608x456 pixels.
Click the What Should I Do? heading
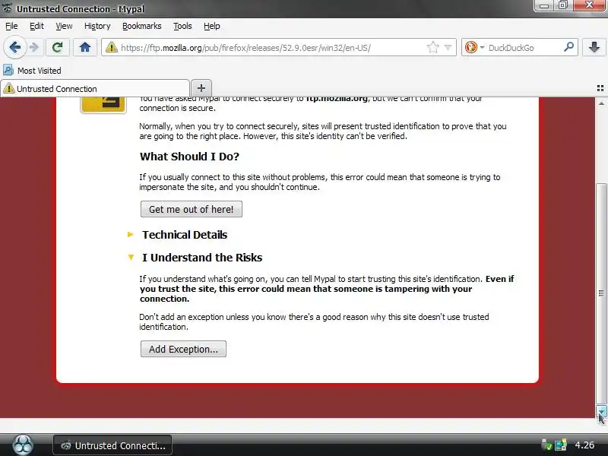(189, 157)
